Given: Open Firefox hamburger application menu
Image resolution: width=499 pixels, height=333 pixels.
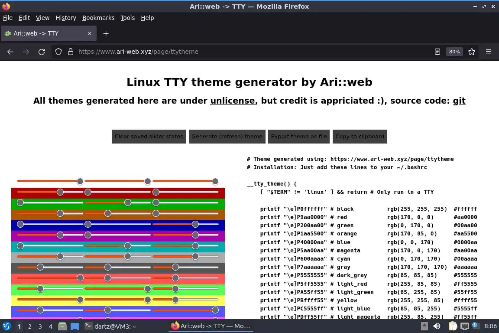Looking at the screenshot, I should 489,52.
